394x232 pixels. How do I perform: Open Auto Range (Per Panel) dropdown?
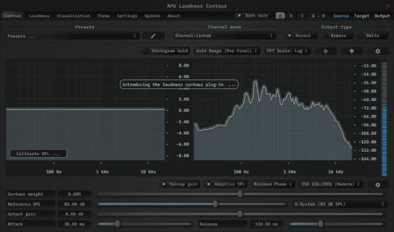click(x=227, y=51)
